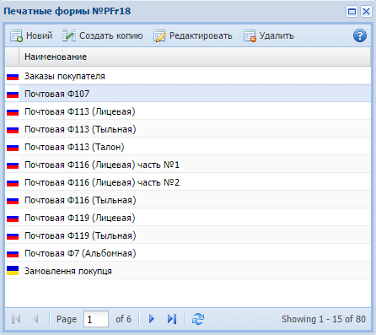This screenshot has width=376, height=335.
Task: Select the row Почтовая Ф7 (Альбомная)
Action: tap(188, 253)
